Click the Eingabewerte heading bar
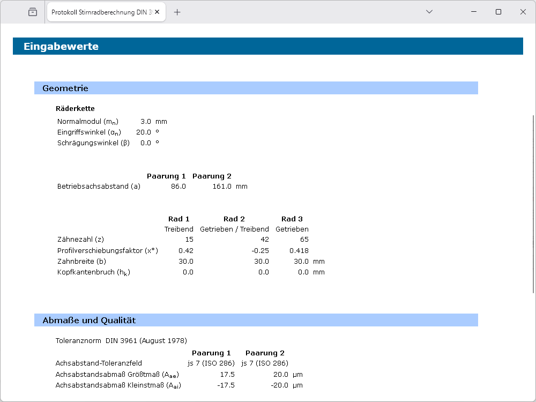The image size is (536, 402). (x=267, y=46)
